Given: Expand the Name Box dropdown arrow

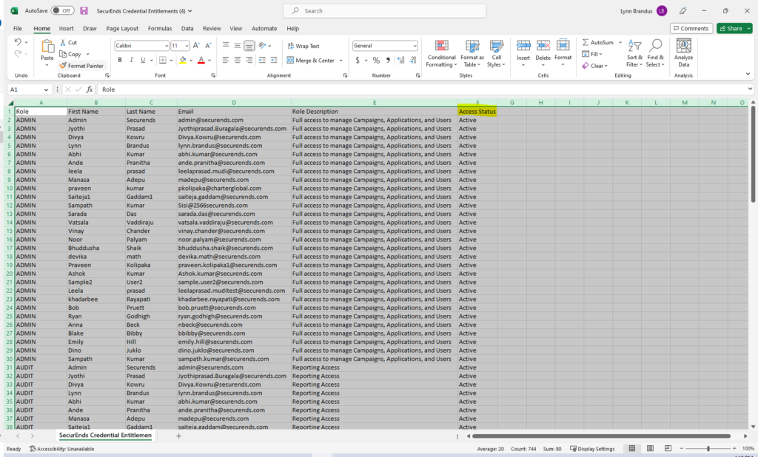Looking at the screenshot, I should coord(46,89).
